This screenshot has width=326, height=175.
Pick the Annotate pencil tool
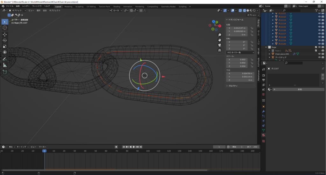tap(5, 59)
